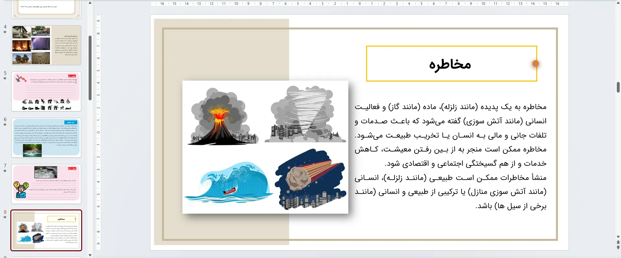Image resolution: width=621 pixels, height=258 pixels.
Task: Select the volcano eruption illustration
Action: 223,116
